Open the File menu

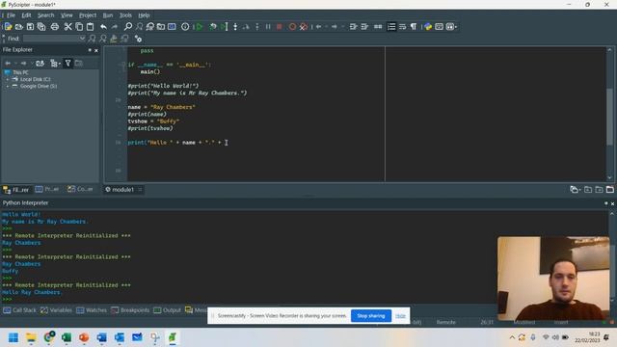click(x=11, y=15)
